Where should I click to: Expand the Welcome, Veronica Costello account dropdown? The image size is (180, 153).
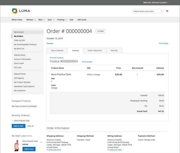click(168, 3)
